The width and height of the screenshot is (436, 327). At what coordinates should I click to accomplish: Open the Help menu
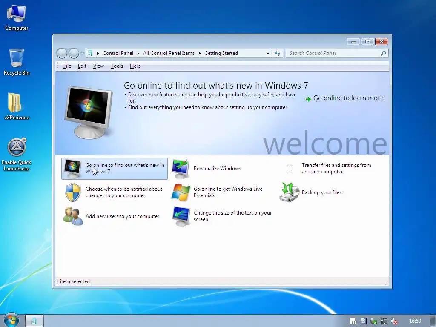click(x=135, y=66)
